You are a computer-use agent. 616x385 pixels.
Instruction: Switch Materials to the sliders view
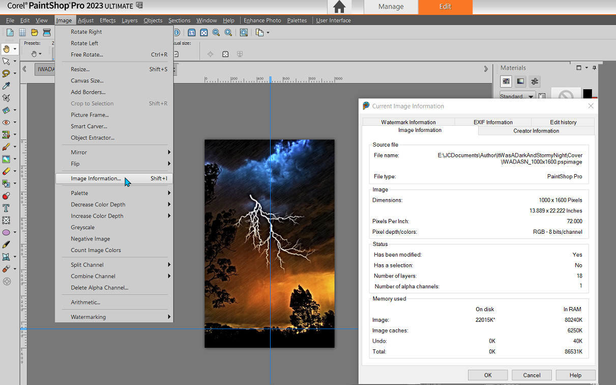coord(534,81)
